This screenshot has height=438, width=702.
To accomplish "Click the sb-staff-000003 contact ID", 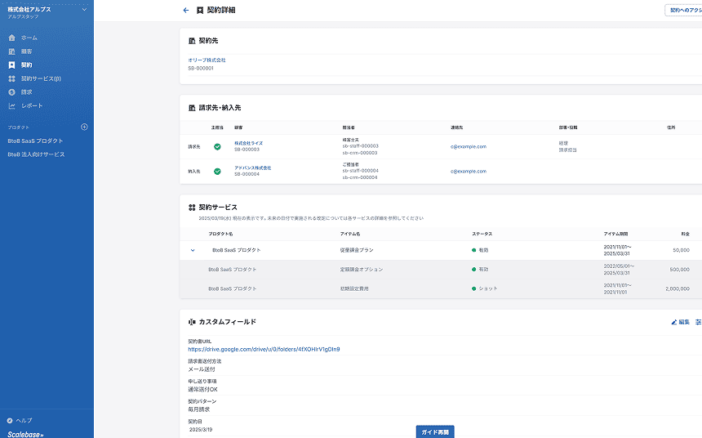I will [x=361, y=146].
